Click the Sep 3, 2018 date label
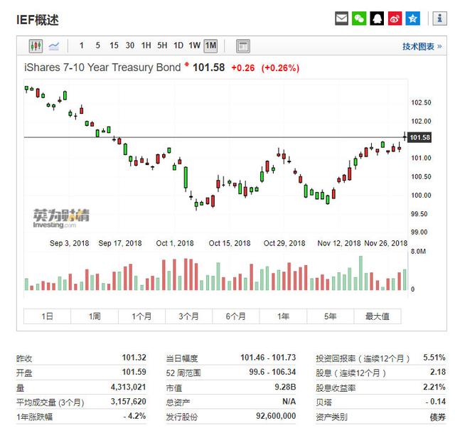455x438 pixels. [69, 243]
